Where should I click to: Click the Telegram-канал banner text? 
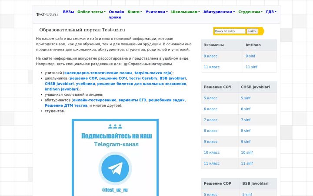pyautogui.click(x=116, y=144)
